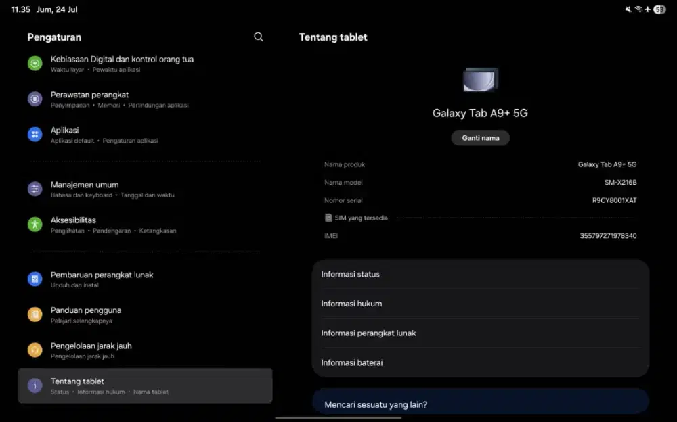Tap the Galaxy Tab A9+ device image
The height and width of the screenshot is (422, 677).
click(481, 80)
